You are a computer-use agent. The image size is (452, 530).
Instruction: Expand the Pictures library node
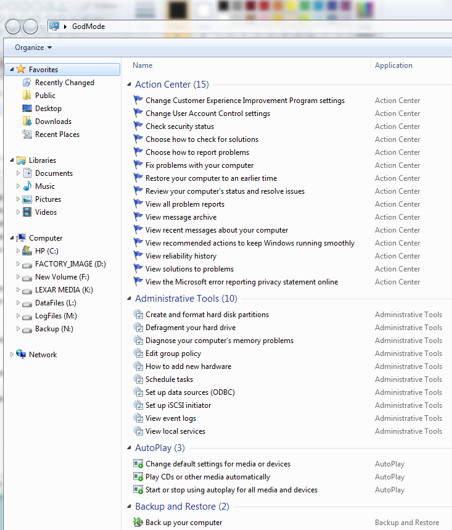(x=18, y=199)
